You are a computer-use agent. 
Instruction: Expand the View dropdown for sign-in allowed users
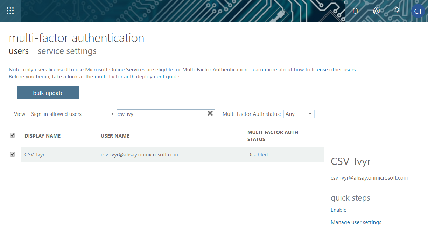click(72, 114)
